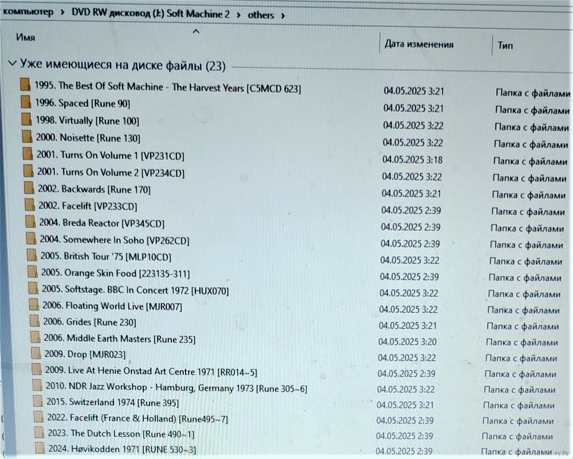Click folder icon next to 2000. Noisette
The width and height of the screenshot is (573, 459).
click(x=27, y=136)
